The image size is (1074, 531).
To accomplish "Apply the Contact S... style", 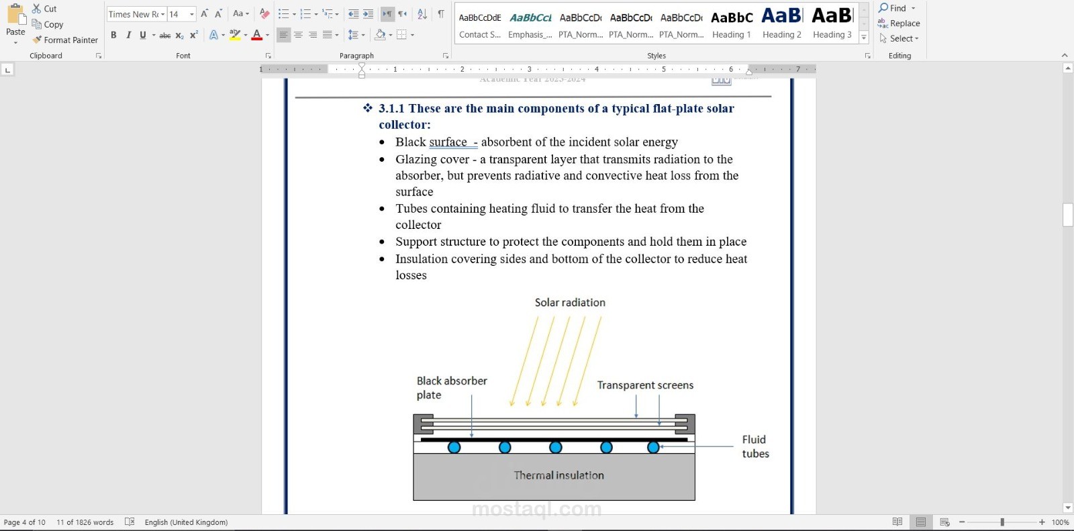I will pos(480,24).
